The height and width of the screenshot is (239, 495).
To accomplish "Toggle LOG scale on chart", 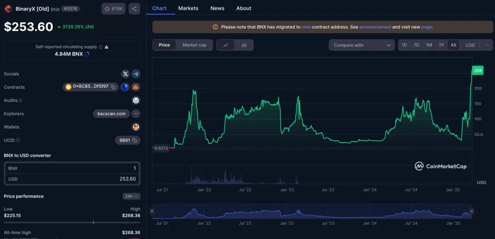I will click(470, 45).
